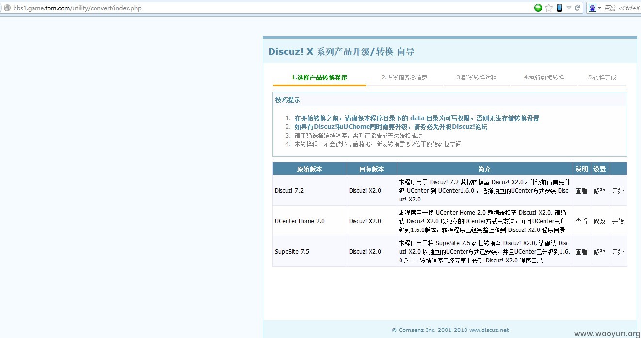The height and width of the screenshot is (338, 641).
Task: Reload the page with the refresh arrow
Action: (577, 8)
